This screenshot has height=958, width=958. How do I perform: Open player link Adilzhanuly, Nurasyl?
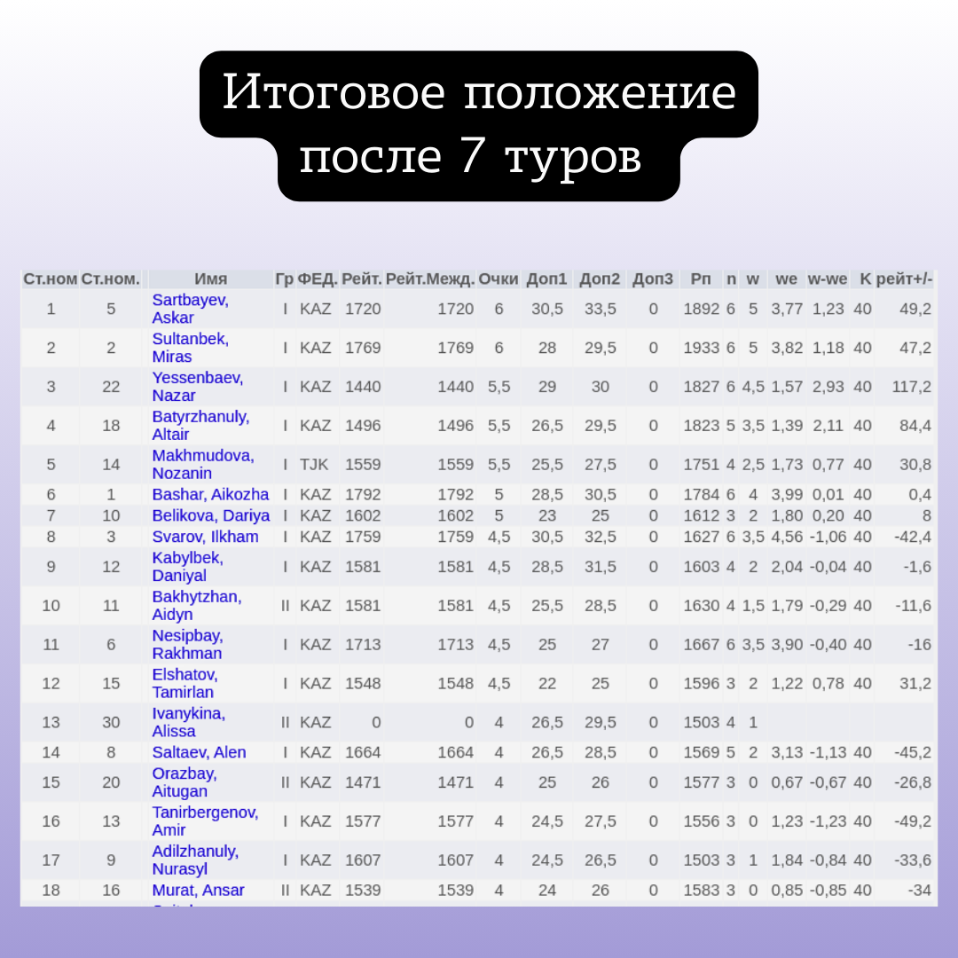coord(195,860)
